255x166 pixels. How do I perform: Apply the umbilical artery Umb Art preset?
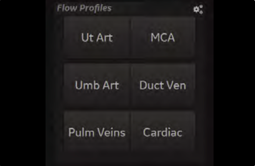tap(97, 85)
